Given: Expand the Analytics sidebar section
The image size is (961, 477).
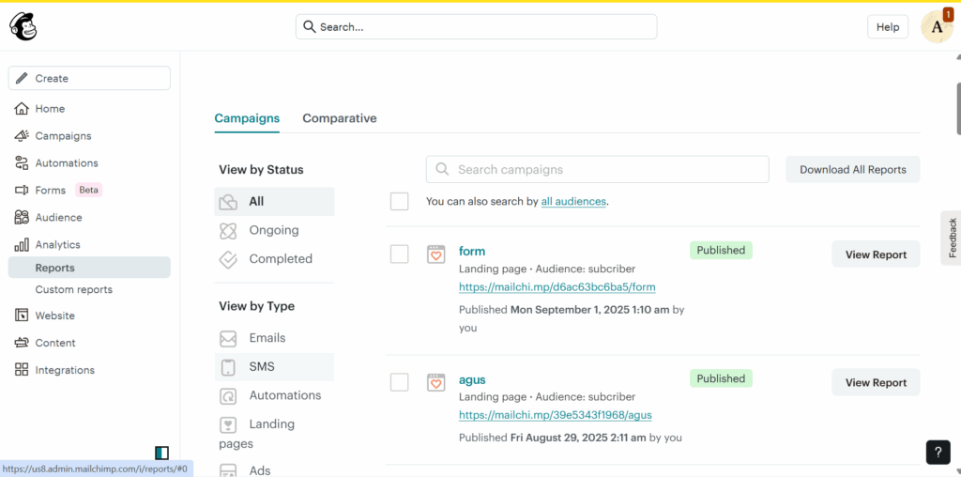Looking at the screenshot, I should click(x=57, y=245).
